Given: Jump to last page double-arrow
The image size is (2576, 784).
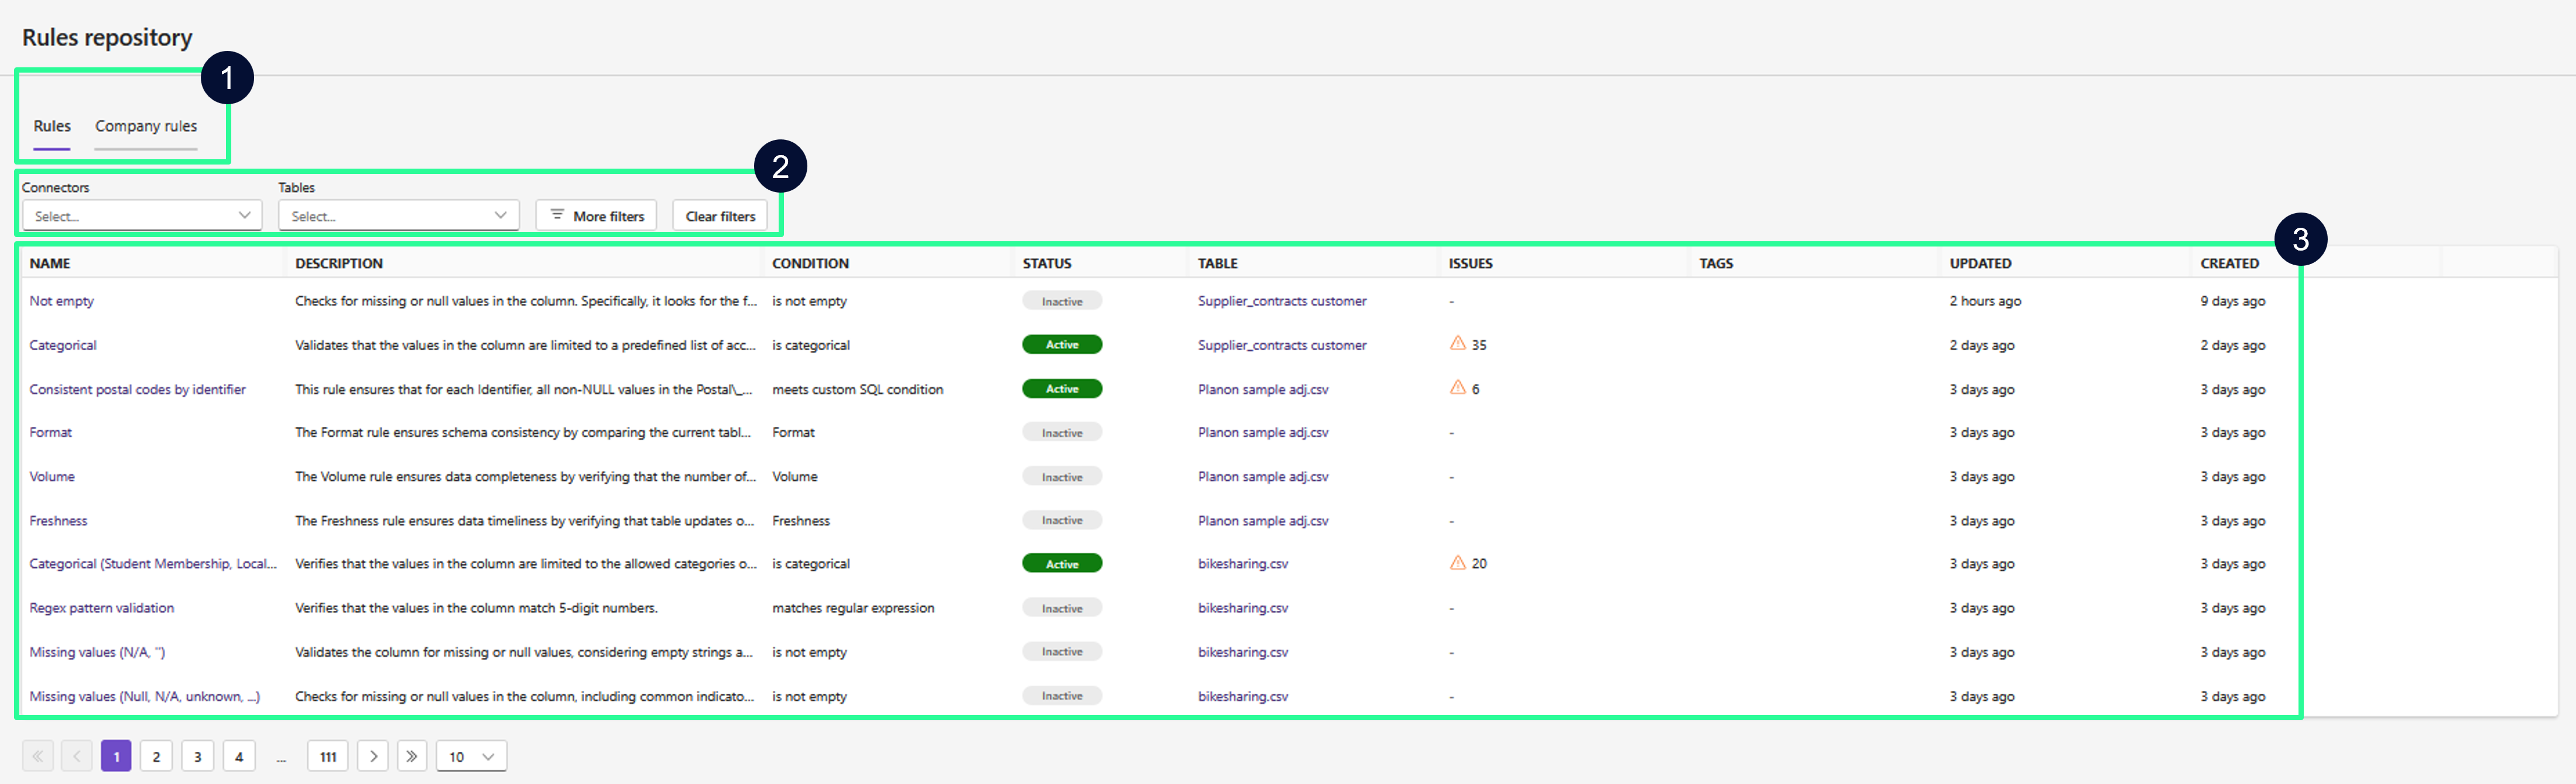Looking at the screenshot, I should tap(412, 756).
